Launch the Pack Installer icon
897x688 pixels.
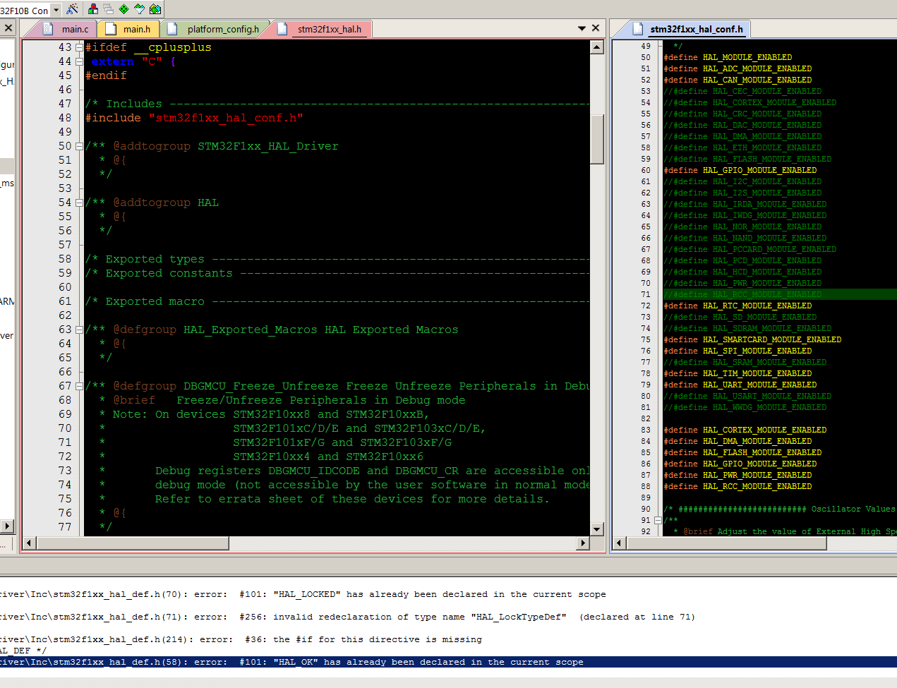pos(155,9)
